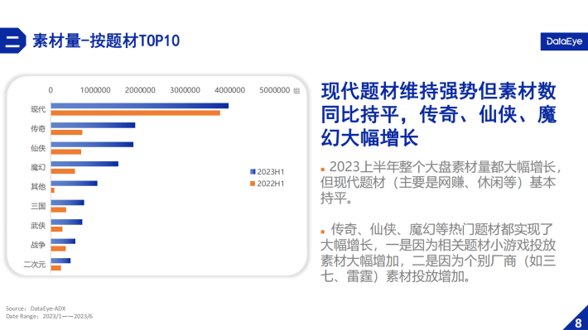588x330 pixels.
Task: Click the 2022H1 orange legend swatch
Action: (x=253, y=183)
